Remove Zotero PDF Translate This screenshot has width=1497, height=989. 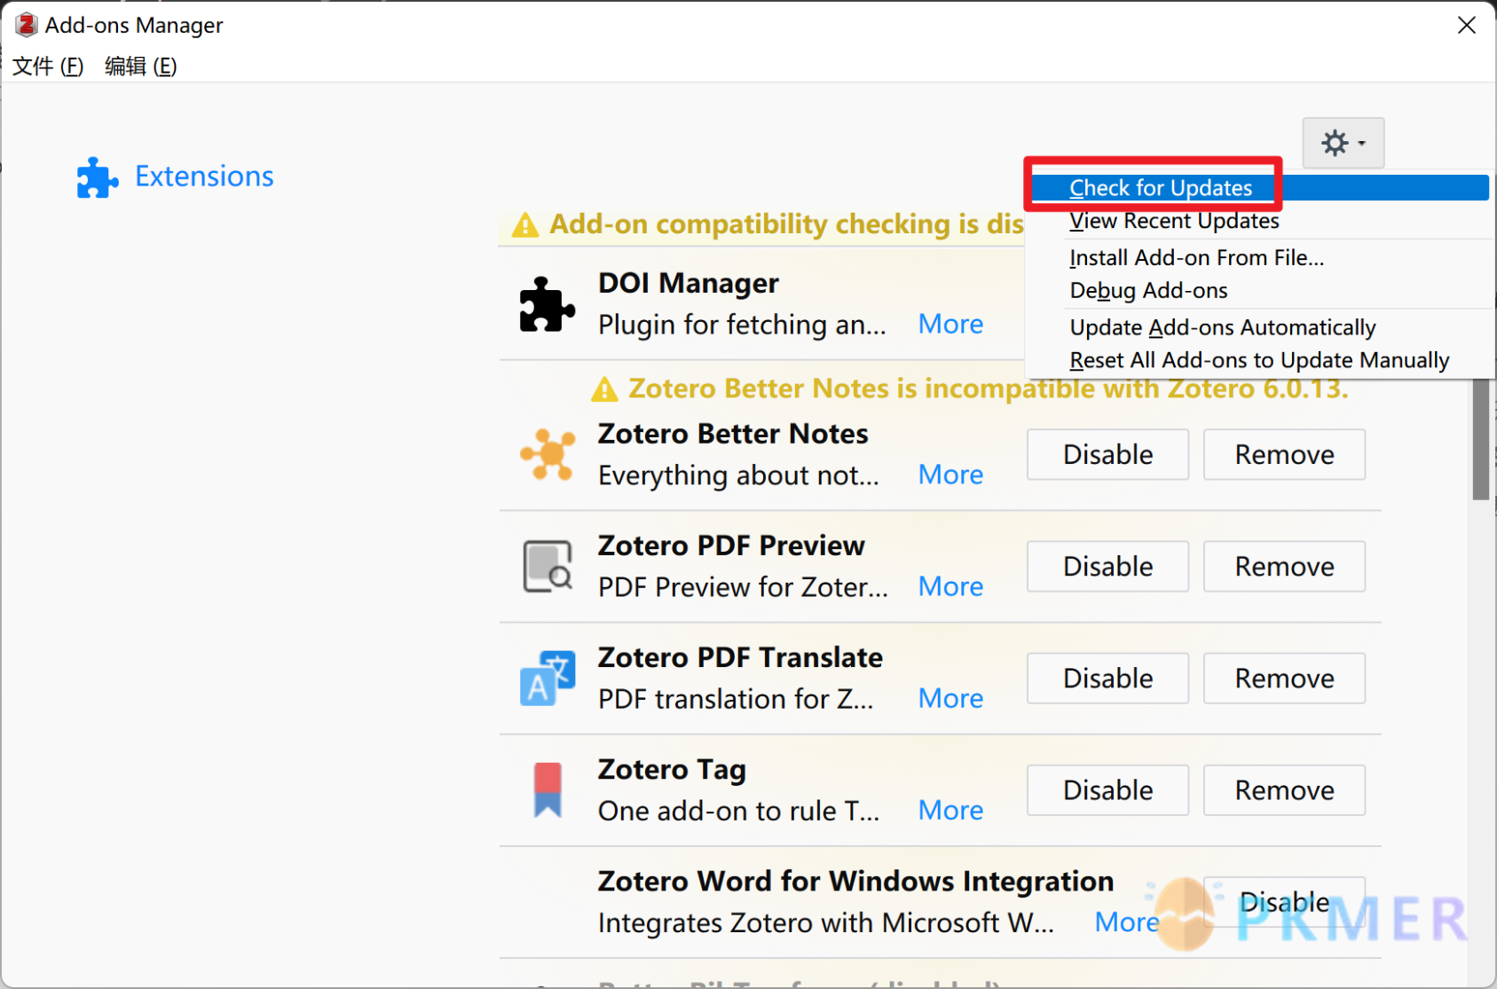coord(1284,678)
